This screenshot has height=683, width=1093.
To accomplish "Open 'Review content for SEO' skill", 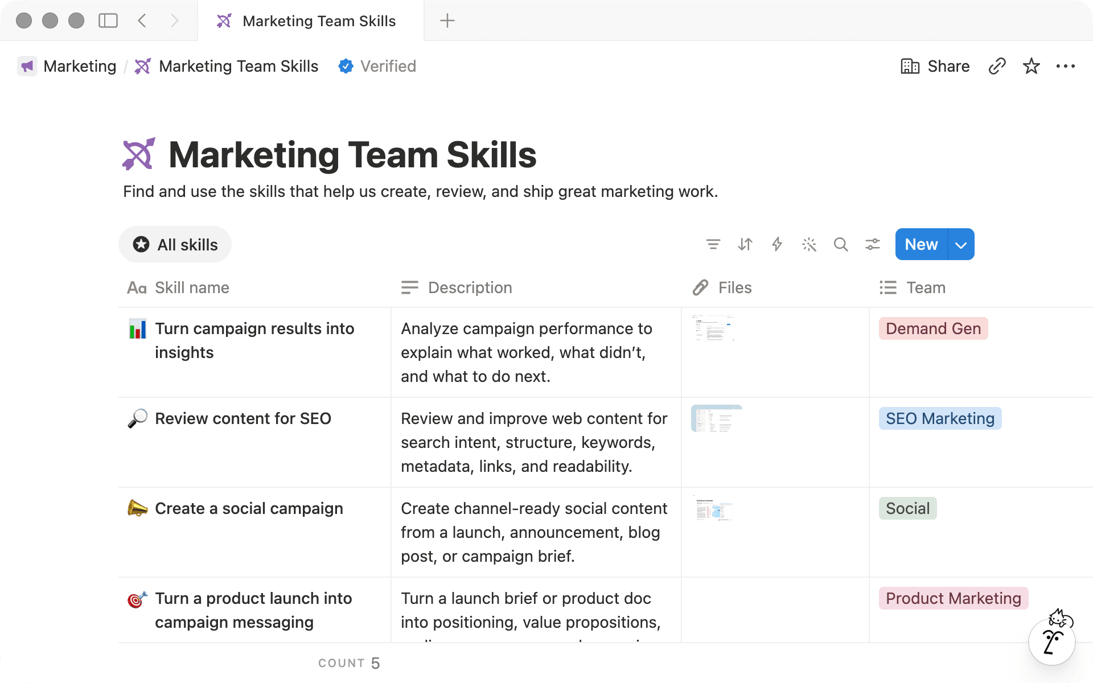I will pyautogui.click(x=243, y=418).
